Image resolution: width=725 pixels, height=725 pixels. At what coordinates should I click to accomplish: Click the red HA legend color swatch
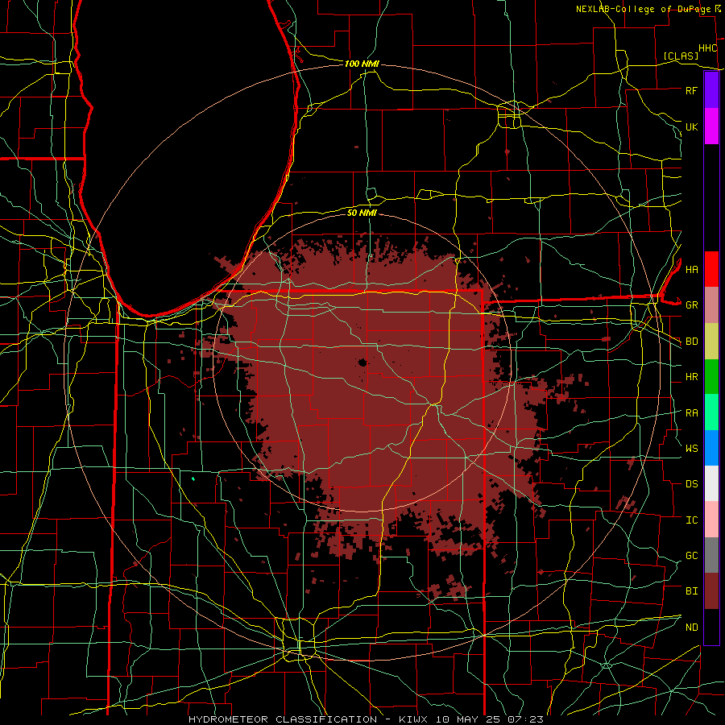[x=711, y=269]
